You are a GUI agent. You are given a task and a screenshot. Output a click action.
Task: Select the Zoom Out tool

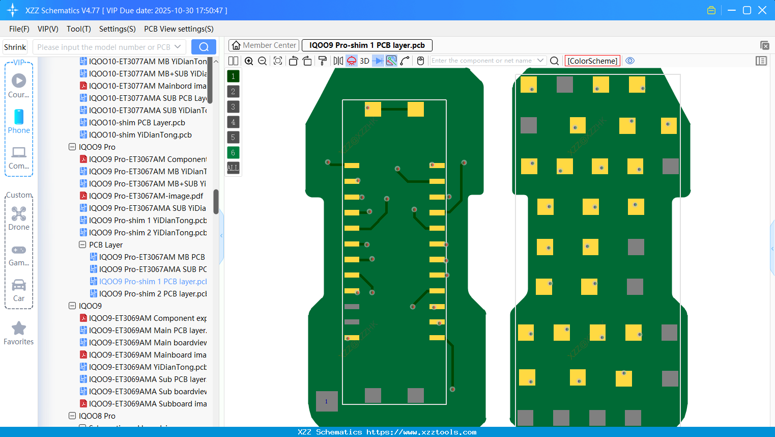click(262, 61)
